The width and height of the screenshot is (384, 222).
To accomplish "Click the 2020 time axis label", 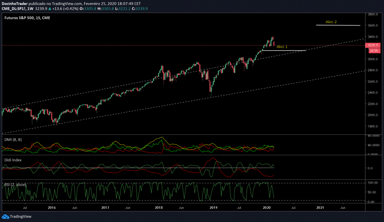I will [x=267, y=208].
